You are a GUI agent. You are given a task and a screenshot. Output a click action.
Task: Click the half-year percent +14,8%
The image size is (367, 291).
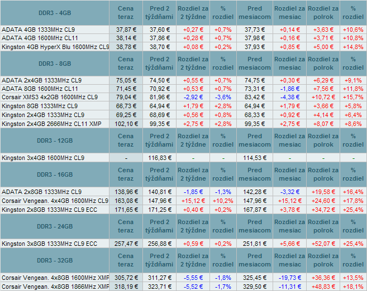point(353,47)
